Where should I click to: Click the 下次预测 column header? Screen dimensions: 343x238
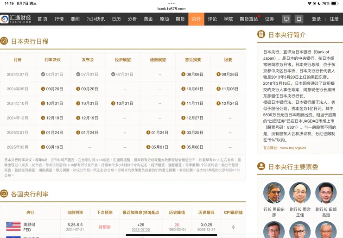pos(105,212)
